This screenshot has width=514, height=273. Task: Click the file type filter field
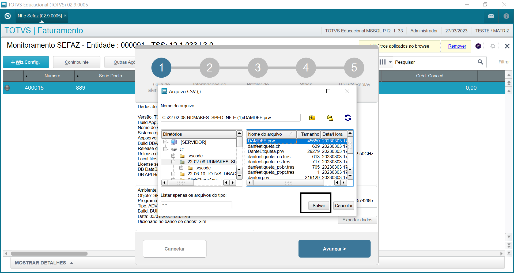point(196,206)
